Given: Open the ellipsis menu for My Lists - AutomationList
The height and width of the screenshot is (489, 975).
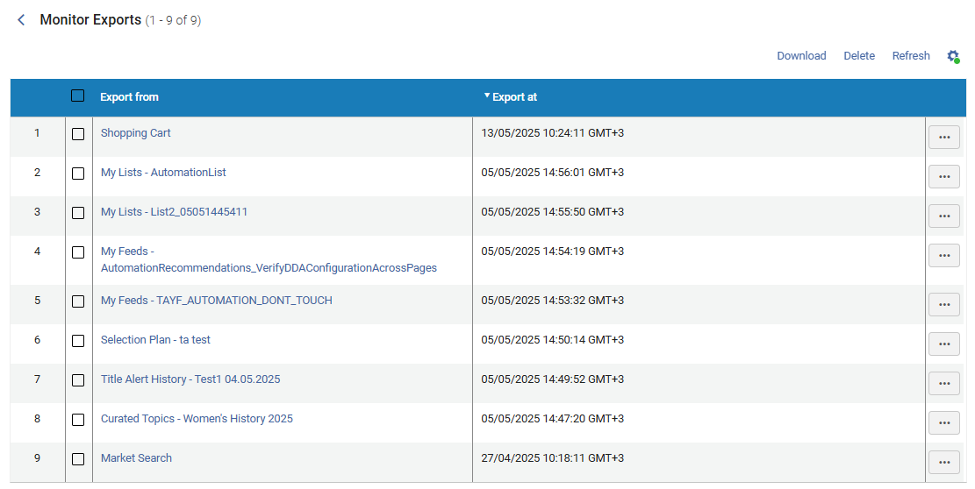Looking at the screenshot, I should 943,177.
